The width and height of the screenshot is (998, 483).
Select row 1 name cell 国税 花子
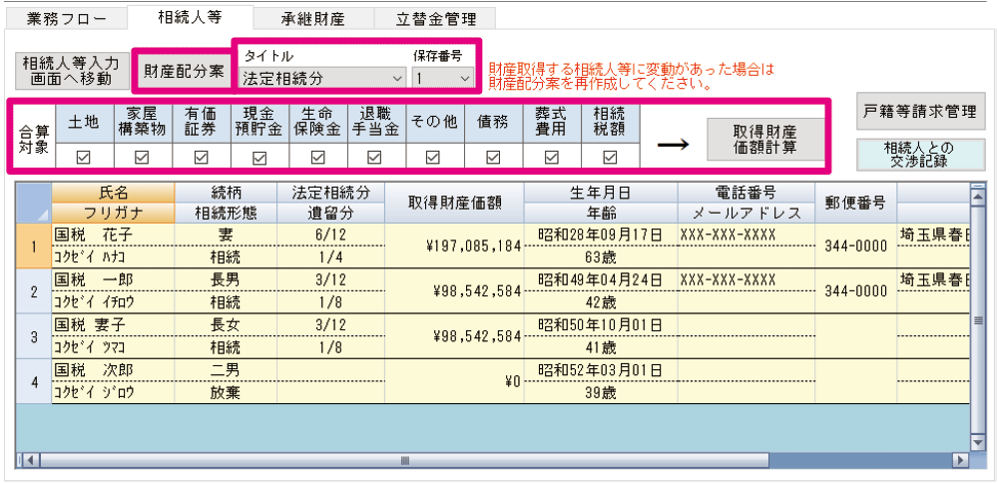[x=112, y=235]
